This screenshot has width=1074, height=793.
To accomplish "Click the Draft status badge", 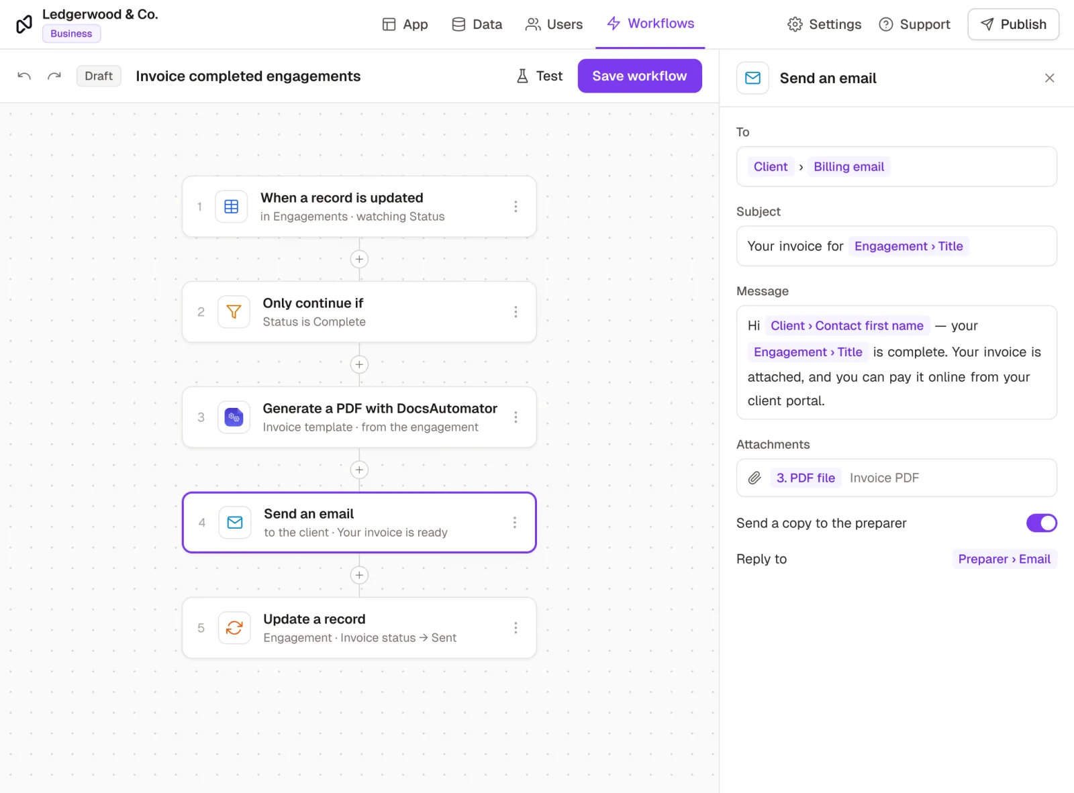I will [x=99, y=76].
